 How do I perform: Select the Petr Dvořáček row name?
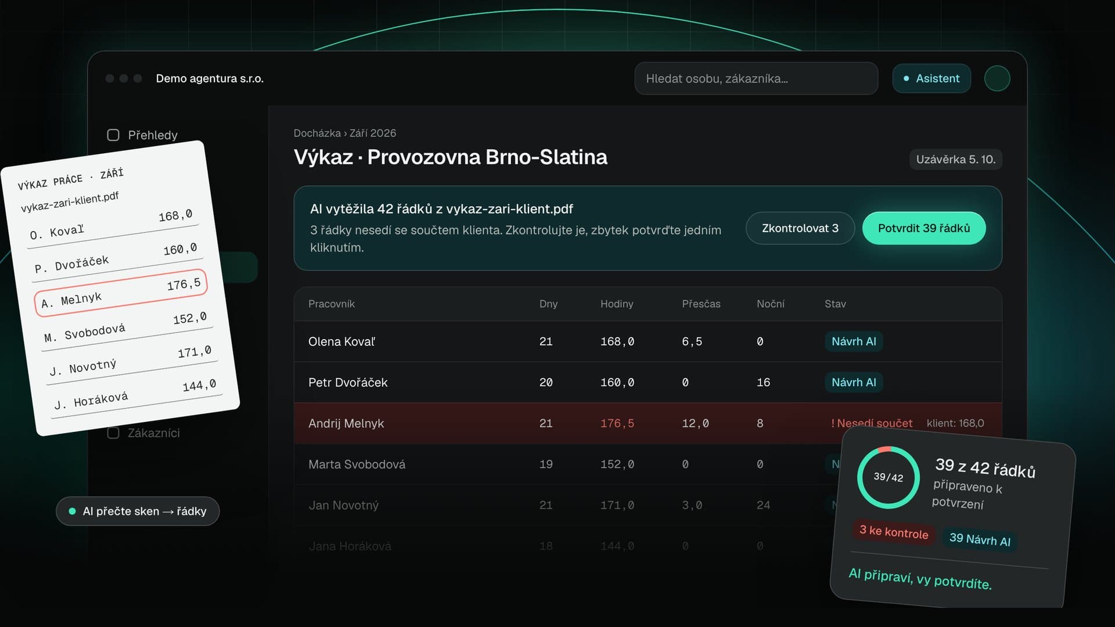coord(348,383)
